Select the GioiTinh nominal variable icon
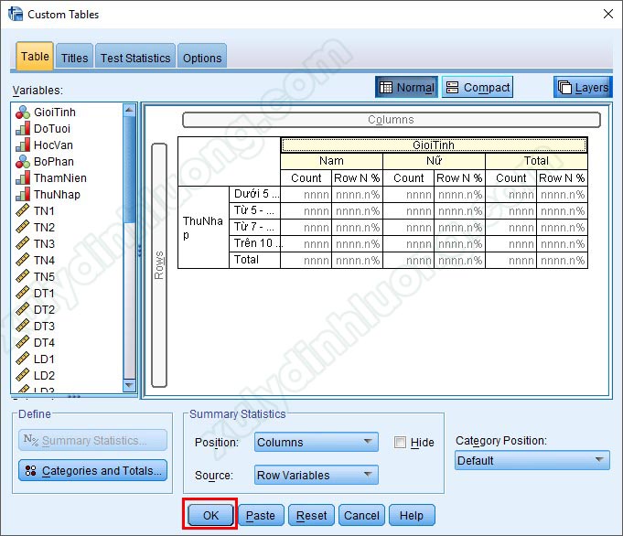Screen dimensions: 623x536 pyautogui.click(x=23, y=112)
